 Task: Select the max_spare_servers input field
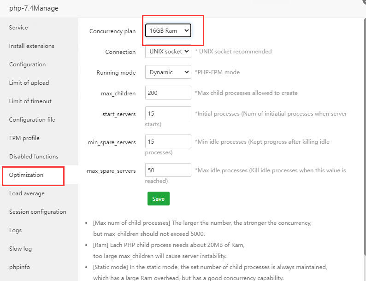(168, 170)
